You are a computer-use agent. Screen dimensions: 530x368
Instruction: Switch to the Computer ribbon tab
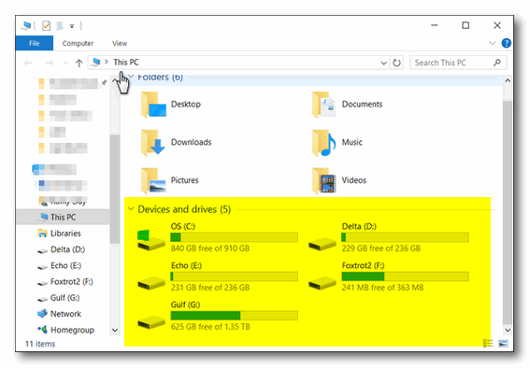coord(78,43)
